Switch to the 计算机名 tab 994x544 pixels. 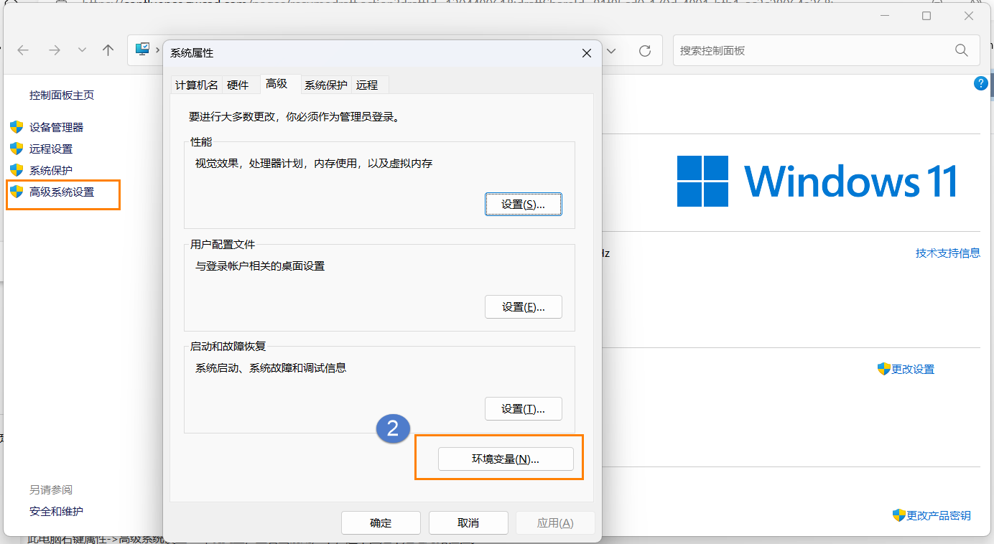(196, 85)
